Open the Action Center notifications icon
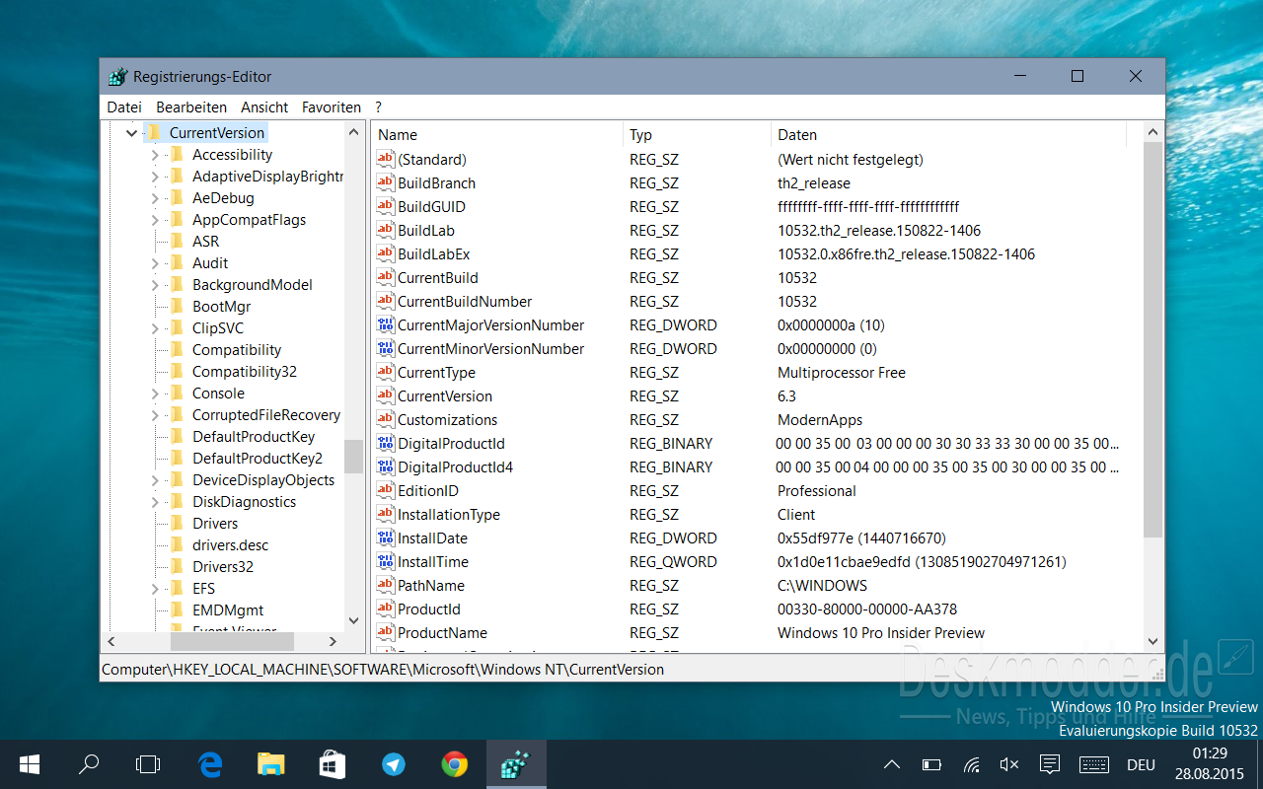The height and width of the screenshot is (789, 1263). [x=1050, y=764]
